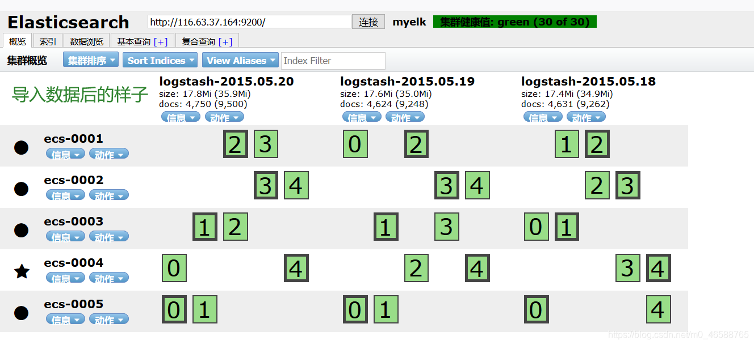Select shard 2 of logstash-2015.05.19 on ecs-0004
754x345 pixels.
click(416, 268)
